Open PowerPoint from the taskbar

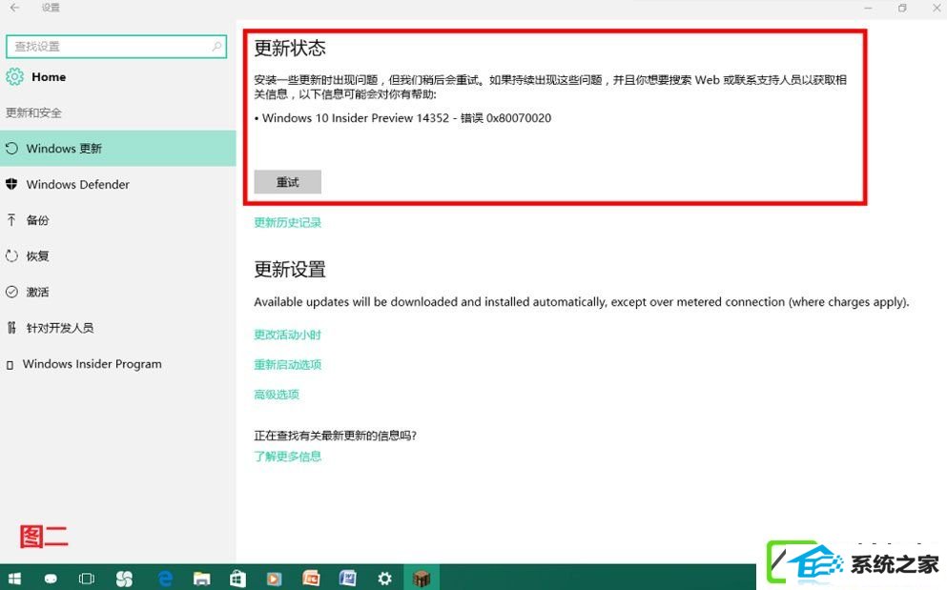tap(311, 579)
